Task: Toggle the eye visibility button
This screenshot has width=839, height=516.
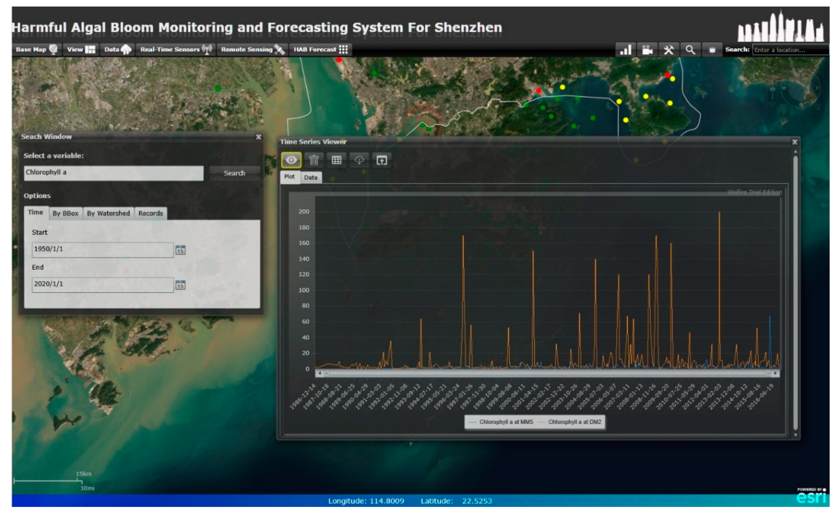Action: click(291, 160)
